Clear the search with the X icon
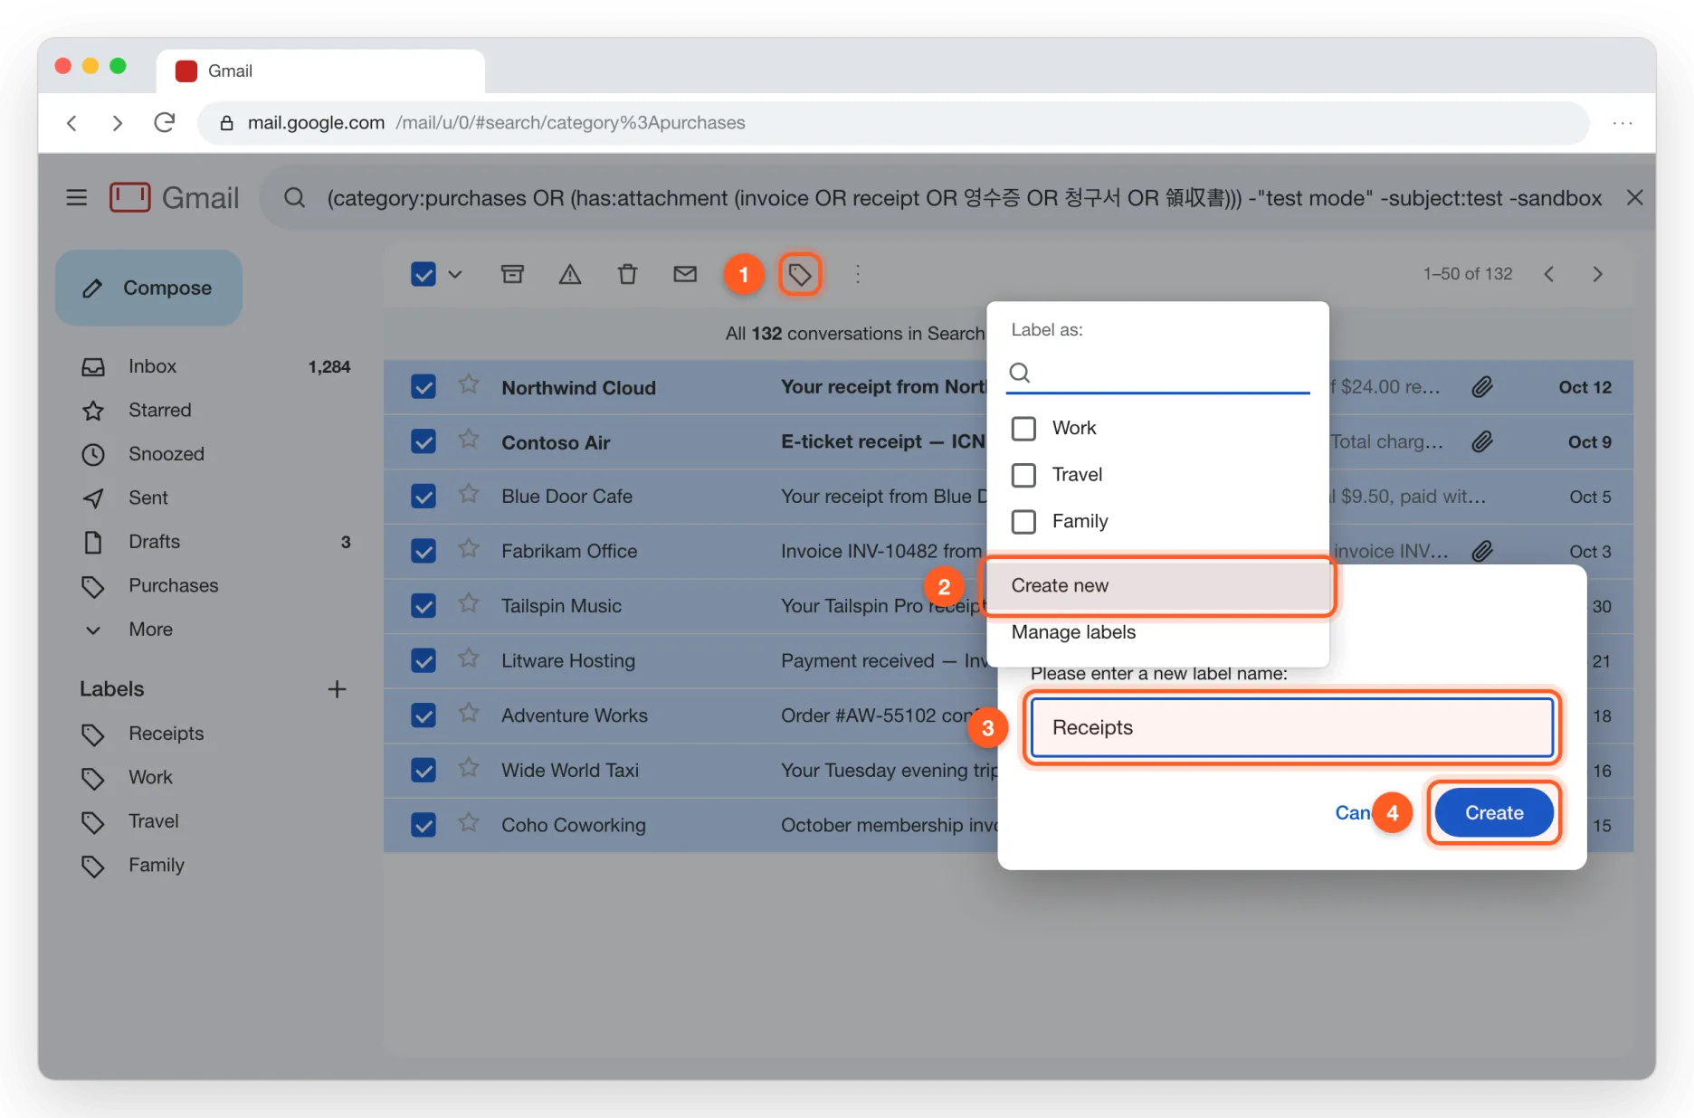The width and height of the screenshot is (1694, 1118). coord(1634,197)
